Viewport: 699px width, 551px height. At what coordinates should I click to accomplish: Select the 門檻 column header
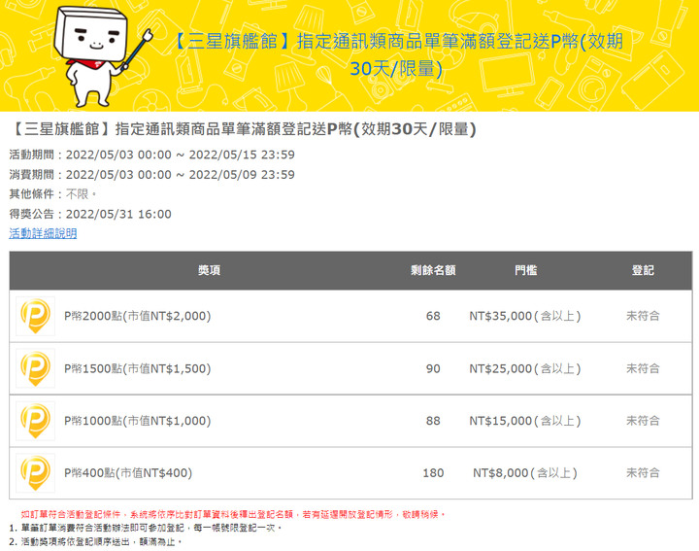[525, 270]
